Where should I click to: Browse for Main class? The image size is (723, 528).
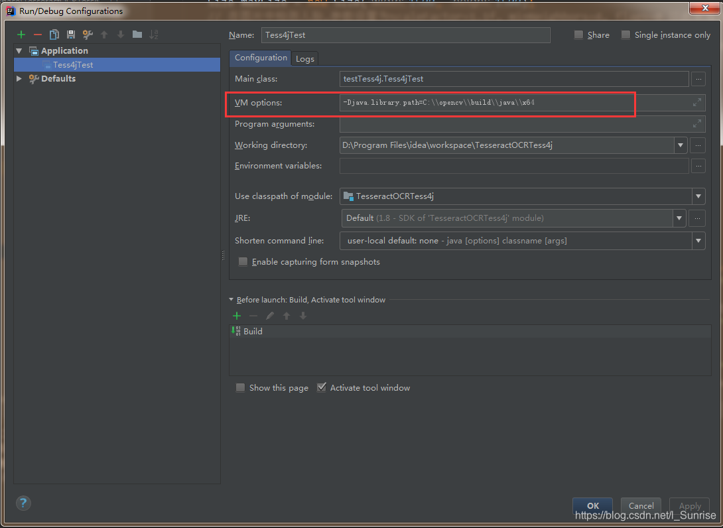[698, 79]
